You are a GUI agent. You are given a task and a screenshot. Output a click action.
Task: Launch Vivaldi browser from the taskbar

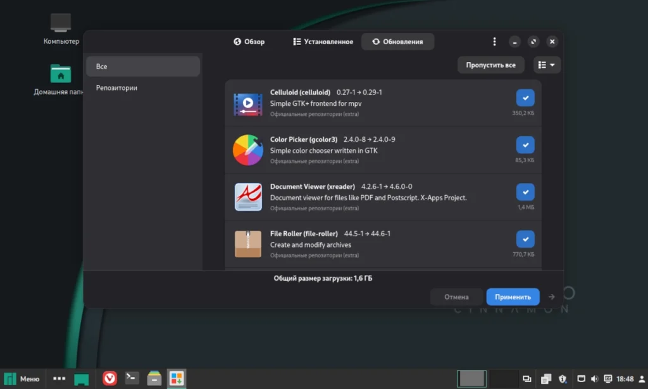click(x=109, y=378)
